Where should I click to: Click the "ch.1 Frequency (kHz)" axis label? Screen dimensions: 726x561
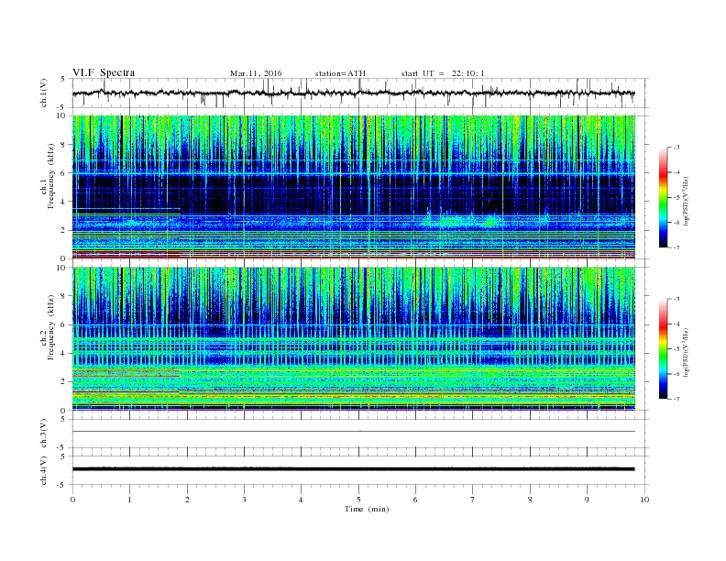click(x=48, y=176)
